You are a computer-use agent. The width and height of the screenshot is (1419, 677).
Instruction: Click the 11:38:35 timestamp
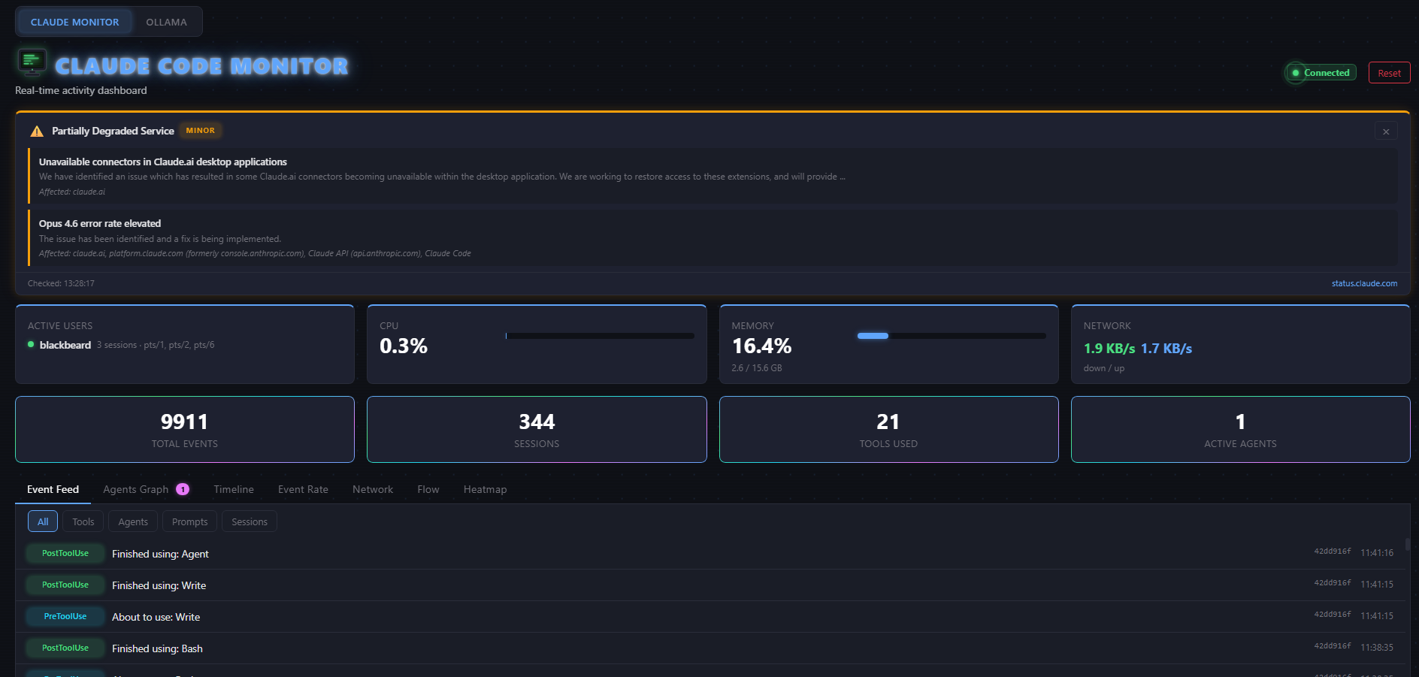(x=1377, y=648)
